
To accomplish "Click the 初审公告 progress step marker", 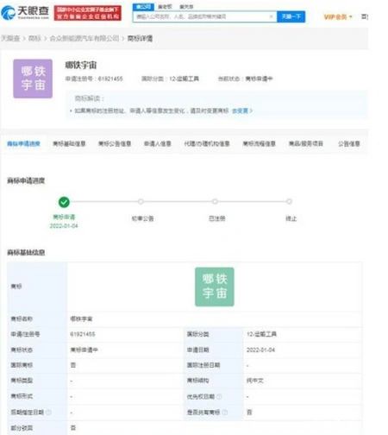I will (x=141, y=201).
